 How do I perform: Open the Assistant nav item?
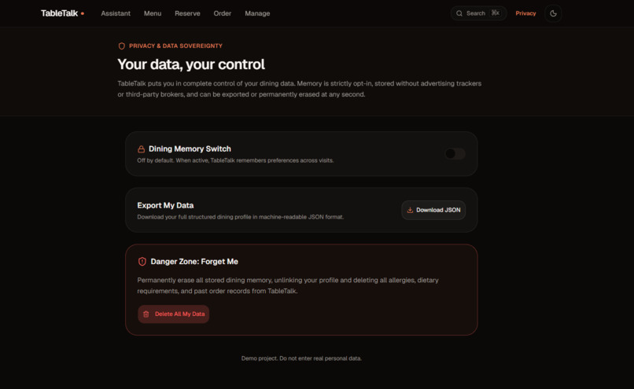116,13
